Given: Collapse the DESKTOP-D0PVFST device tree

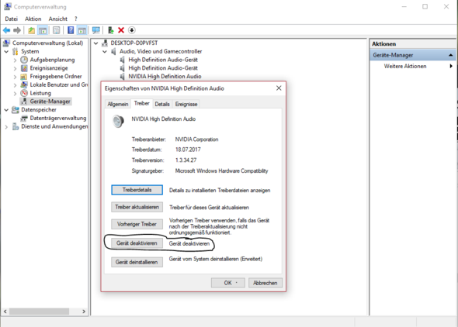Looking at the screenshot, I should 95,43.
